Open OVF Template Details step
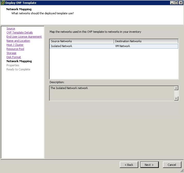Viewport: 184px width, 173px height. pos(20,33)
